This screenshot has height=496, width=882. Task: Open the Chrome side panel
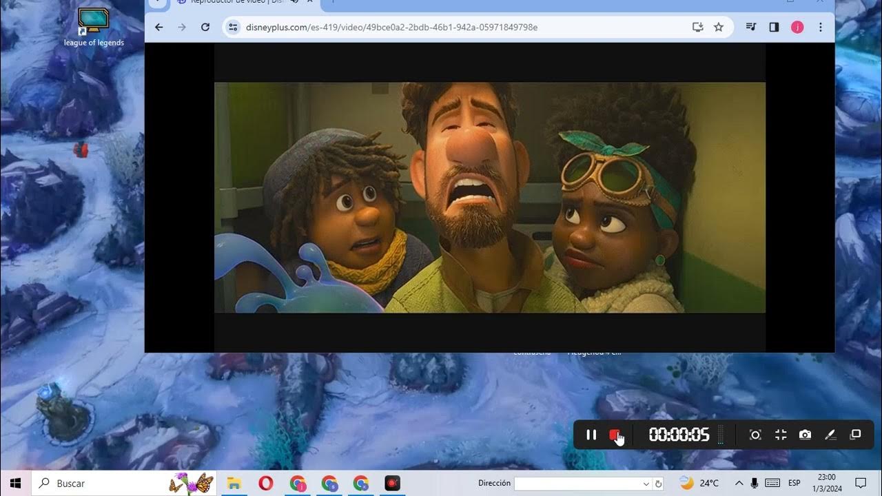tap(774, 27)
